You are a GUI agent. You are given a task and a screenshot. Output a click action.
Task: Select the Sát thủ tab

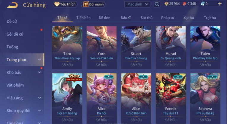(147, 18)
